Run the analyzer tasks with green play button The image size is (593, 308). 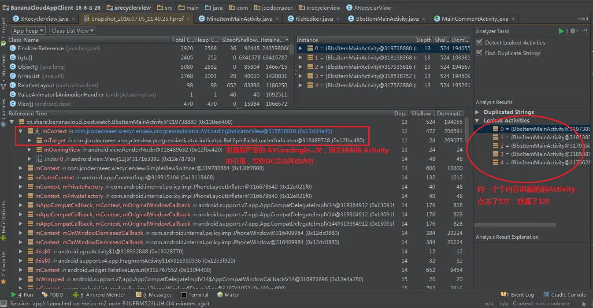[561, 31]
